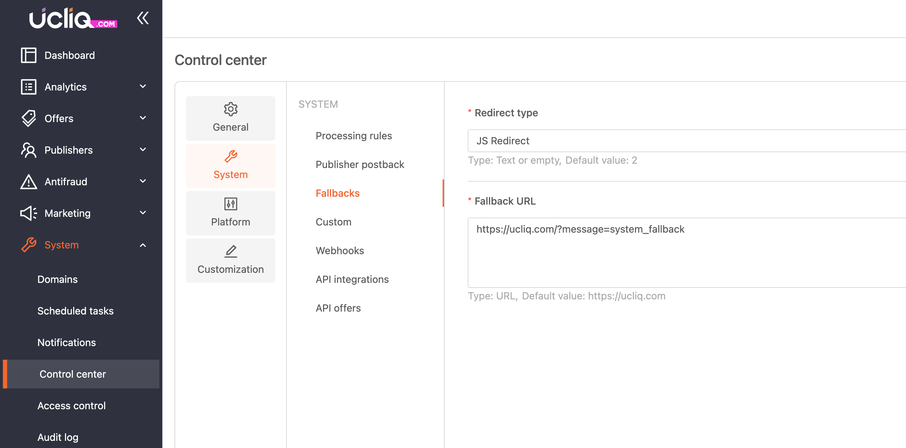The height and width of the screenshot is (448, 906).
Task: Click the Dashboard layout icon
Action: (29, 55)
